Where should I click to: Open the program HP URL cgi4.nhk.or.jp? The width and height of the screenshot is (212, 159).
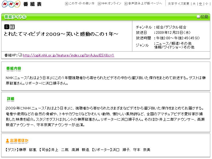click(68, 55)
